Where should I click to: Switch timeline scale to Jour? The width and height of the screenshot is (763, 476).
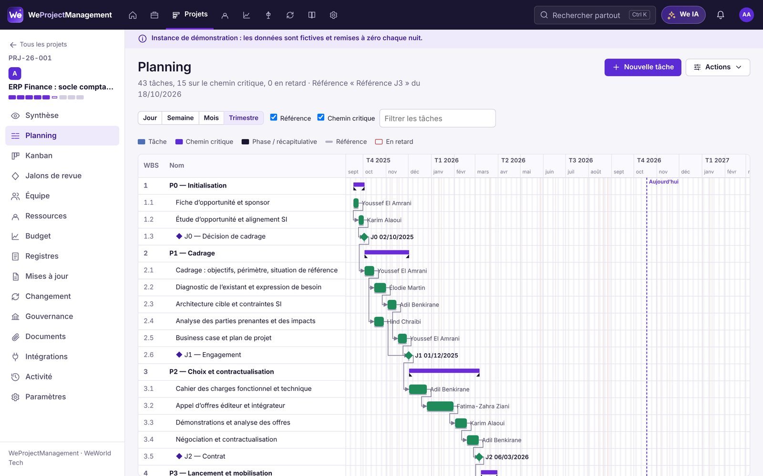tap(150, 118)
